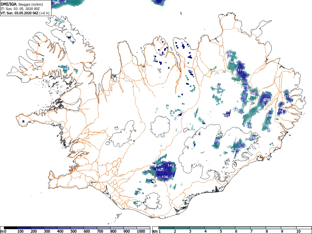Click the 'VT: Sun. 03.05.2020 06Z (+6 h)' line
Image resolution: width=312 pixels, height=234 pixels.
[25, 13]
